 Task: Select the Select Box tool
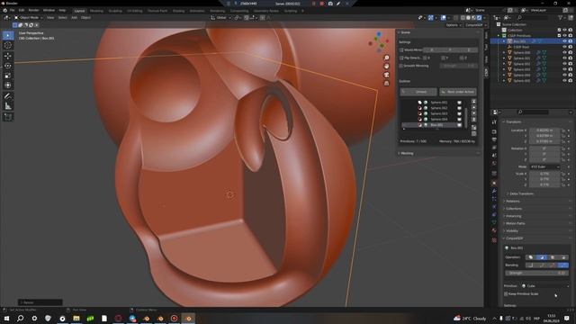point(8,35)
